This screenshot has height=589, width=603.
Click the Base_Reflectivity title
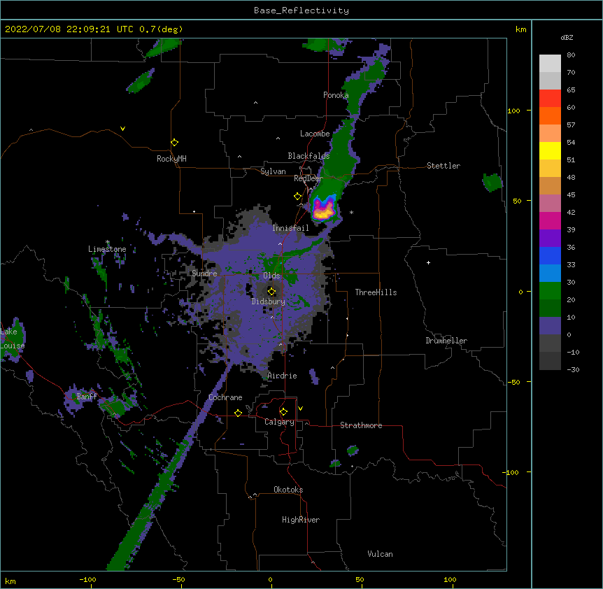pos(301,10)
